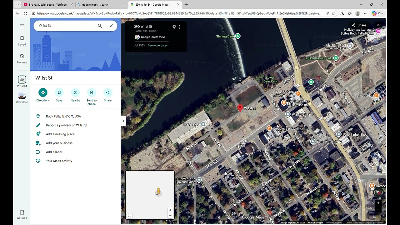The height and width of the screenshot is (225, 400).
Task: Open Report a problem on W 1st St
Action: pyautogui.click(x=75, y=125)
